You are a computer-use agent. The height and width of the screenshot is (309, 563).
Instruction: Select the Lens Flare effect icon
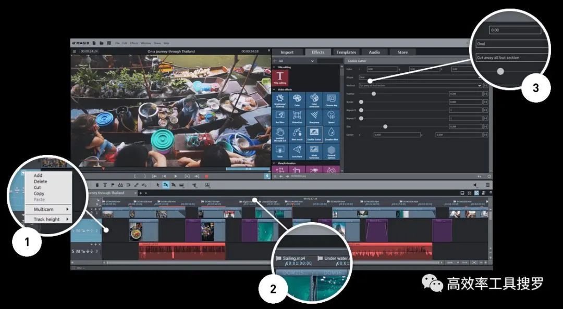pyautogui.click(x=297, y=152)
